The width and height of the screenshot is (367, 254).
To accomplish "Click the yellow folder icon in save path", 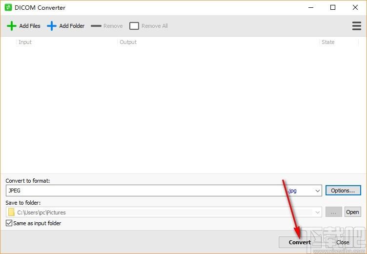I will point(11,212).
